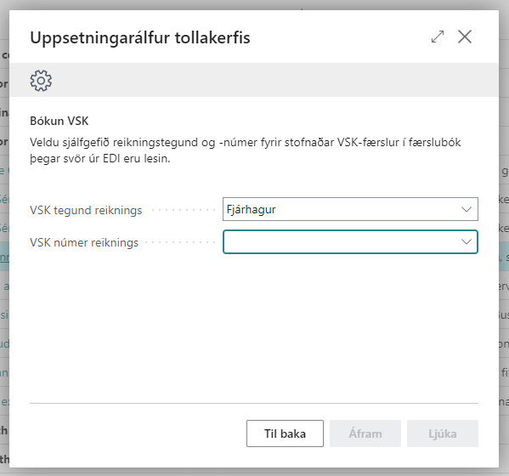509x476 pixels.
Task: Expand the setup wizard dialog to full screen
Action: [x=438, y=37]
